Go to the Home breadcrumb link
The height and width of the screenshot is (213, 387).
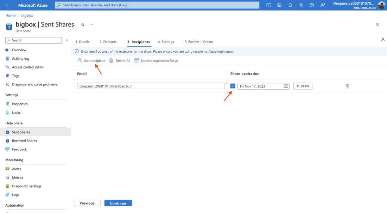point(10,15)
